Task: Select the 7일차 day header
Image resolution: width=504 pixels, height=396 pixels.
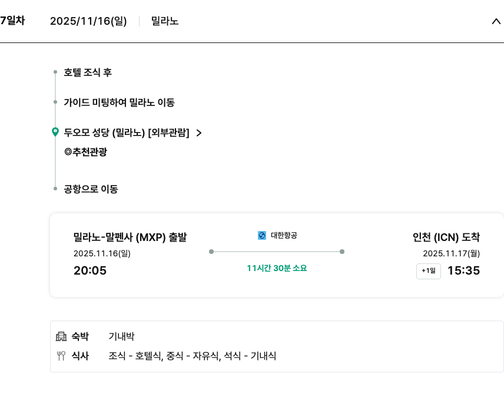Action: coord(12,21)
